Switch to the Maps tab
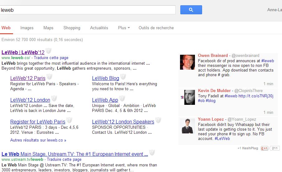 coord(49,28)
